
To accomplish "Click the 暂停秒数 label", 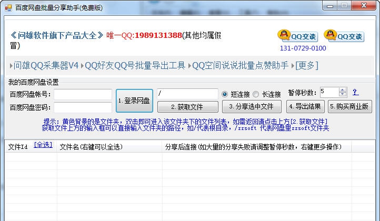I will click(x=302, y=93).
